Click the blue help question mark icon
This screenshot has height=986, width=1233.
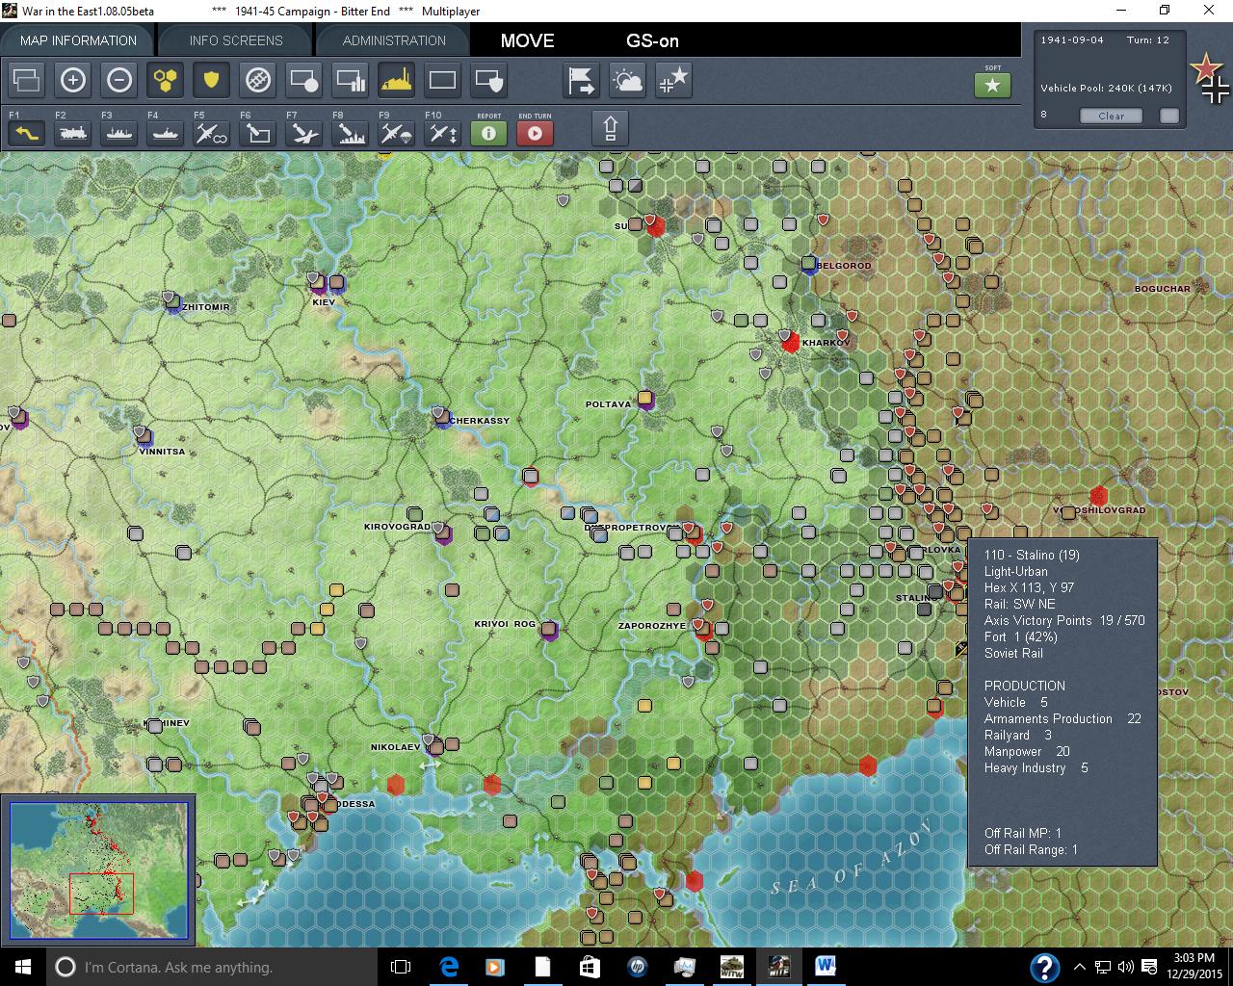1045,967
